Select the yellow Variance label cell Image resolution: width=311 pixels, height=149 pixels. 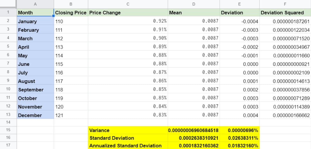[128, 130]
